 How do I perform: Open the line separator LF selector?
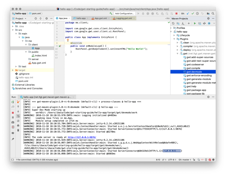[164, 160]
